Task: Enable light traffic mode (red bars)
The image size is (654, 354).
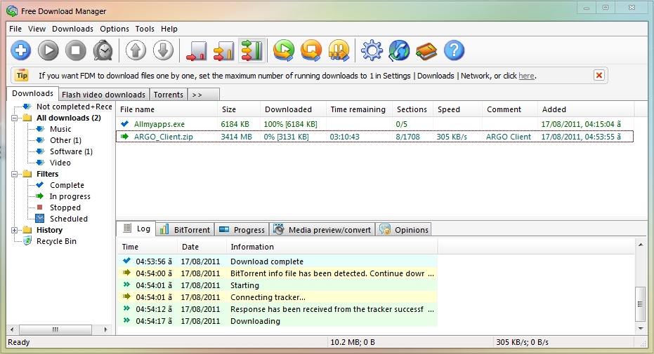Action: coord(196,50)
